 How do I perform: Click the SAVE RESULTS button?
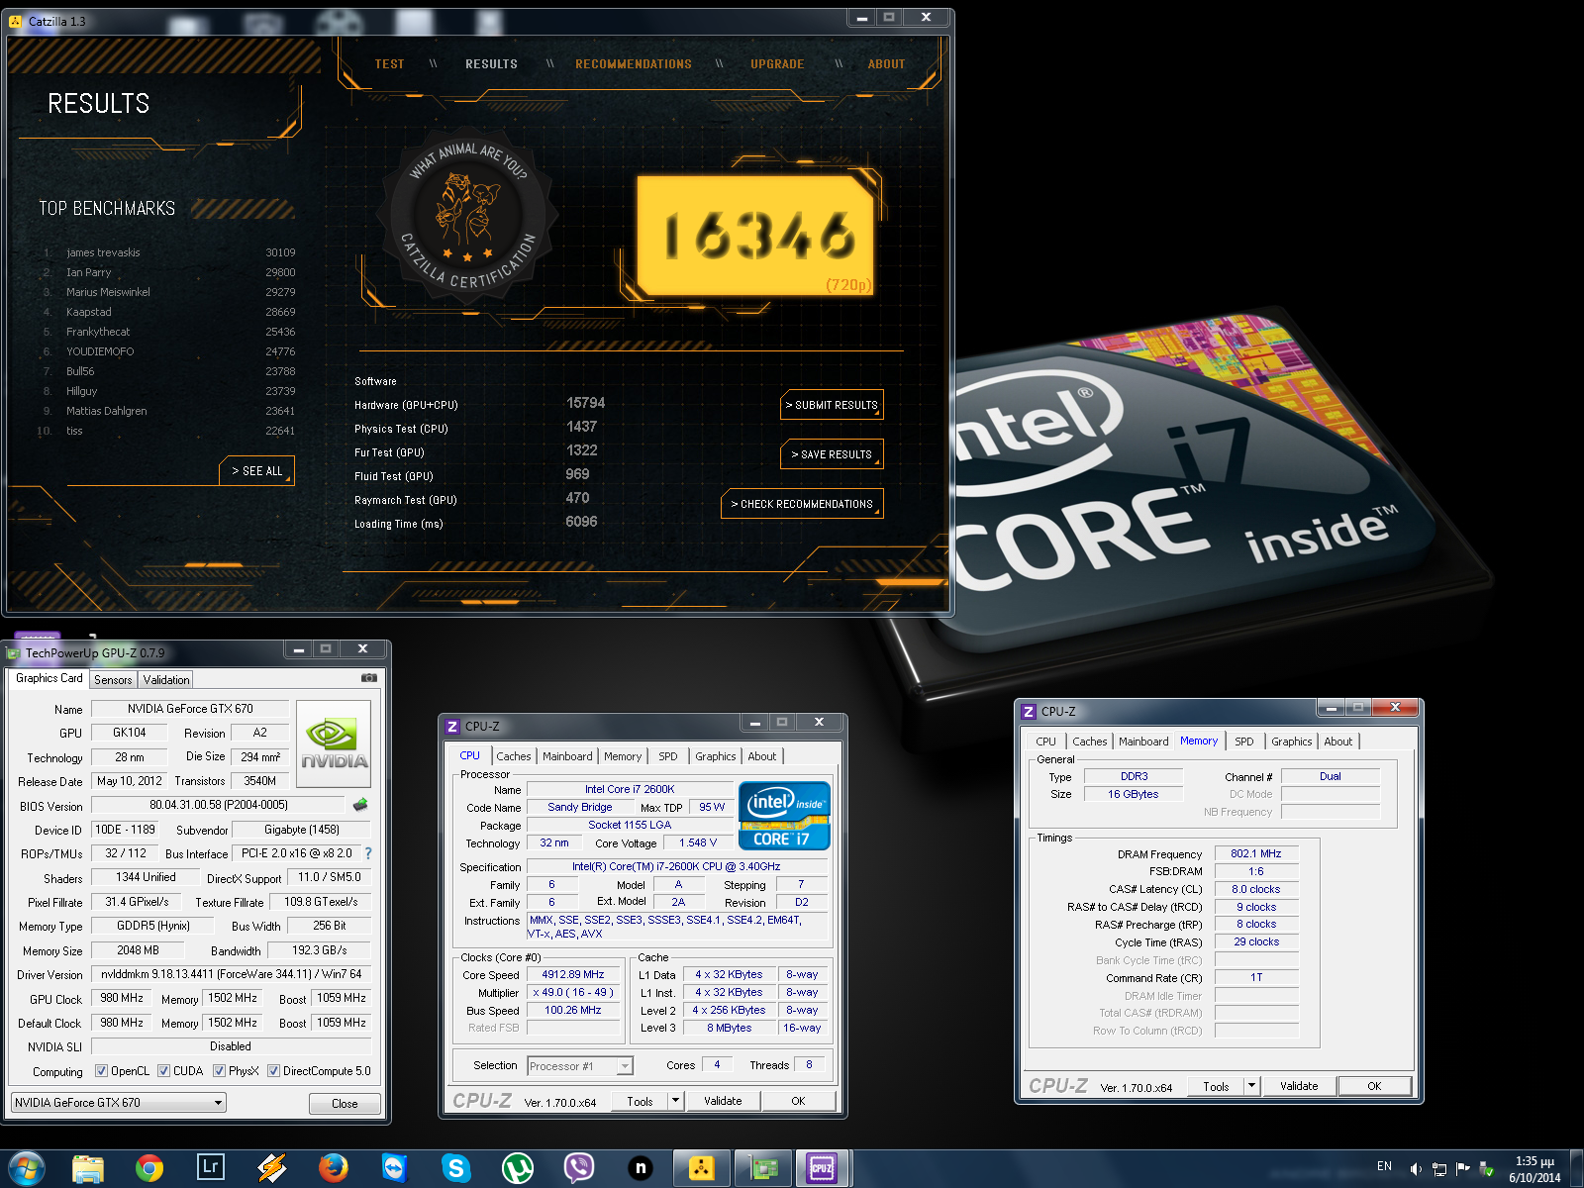[x=832, y=454]
